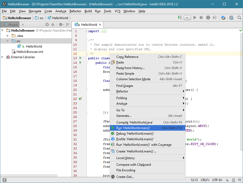Select HelloWorld class in project tree
The width and height of the screenshot is (243, 183).
[x=34, y=46]
